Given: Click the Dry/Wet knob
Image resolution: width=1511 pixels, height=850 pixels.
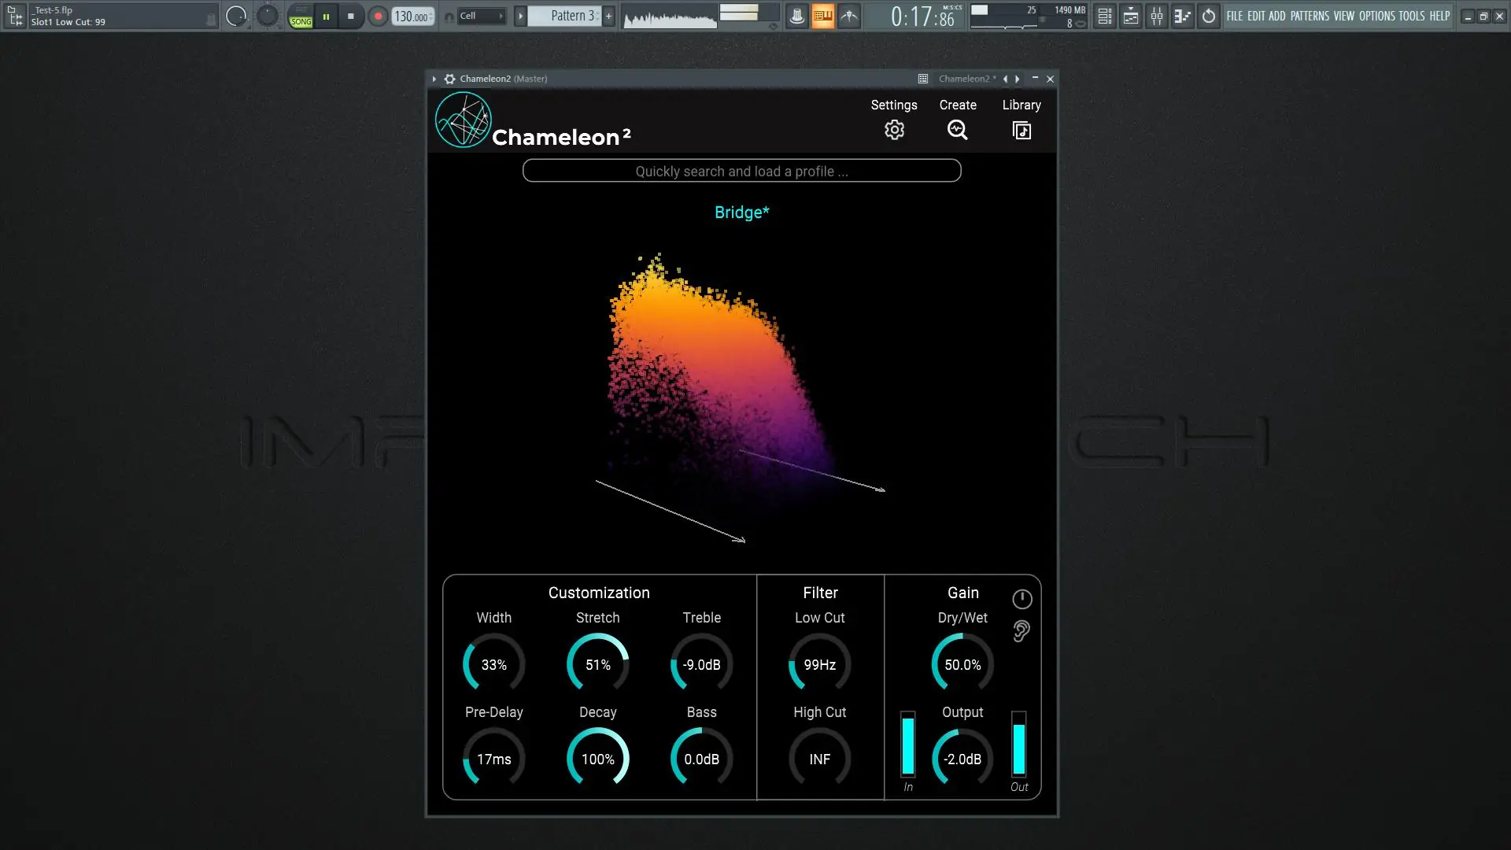Looking at the screenshot, I should [x=962, y=665].
